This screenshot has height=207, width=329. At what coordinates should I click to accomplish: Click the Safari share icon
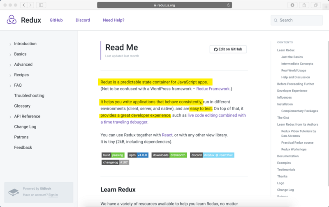(x=304, y=5)
